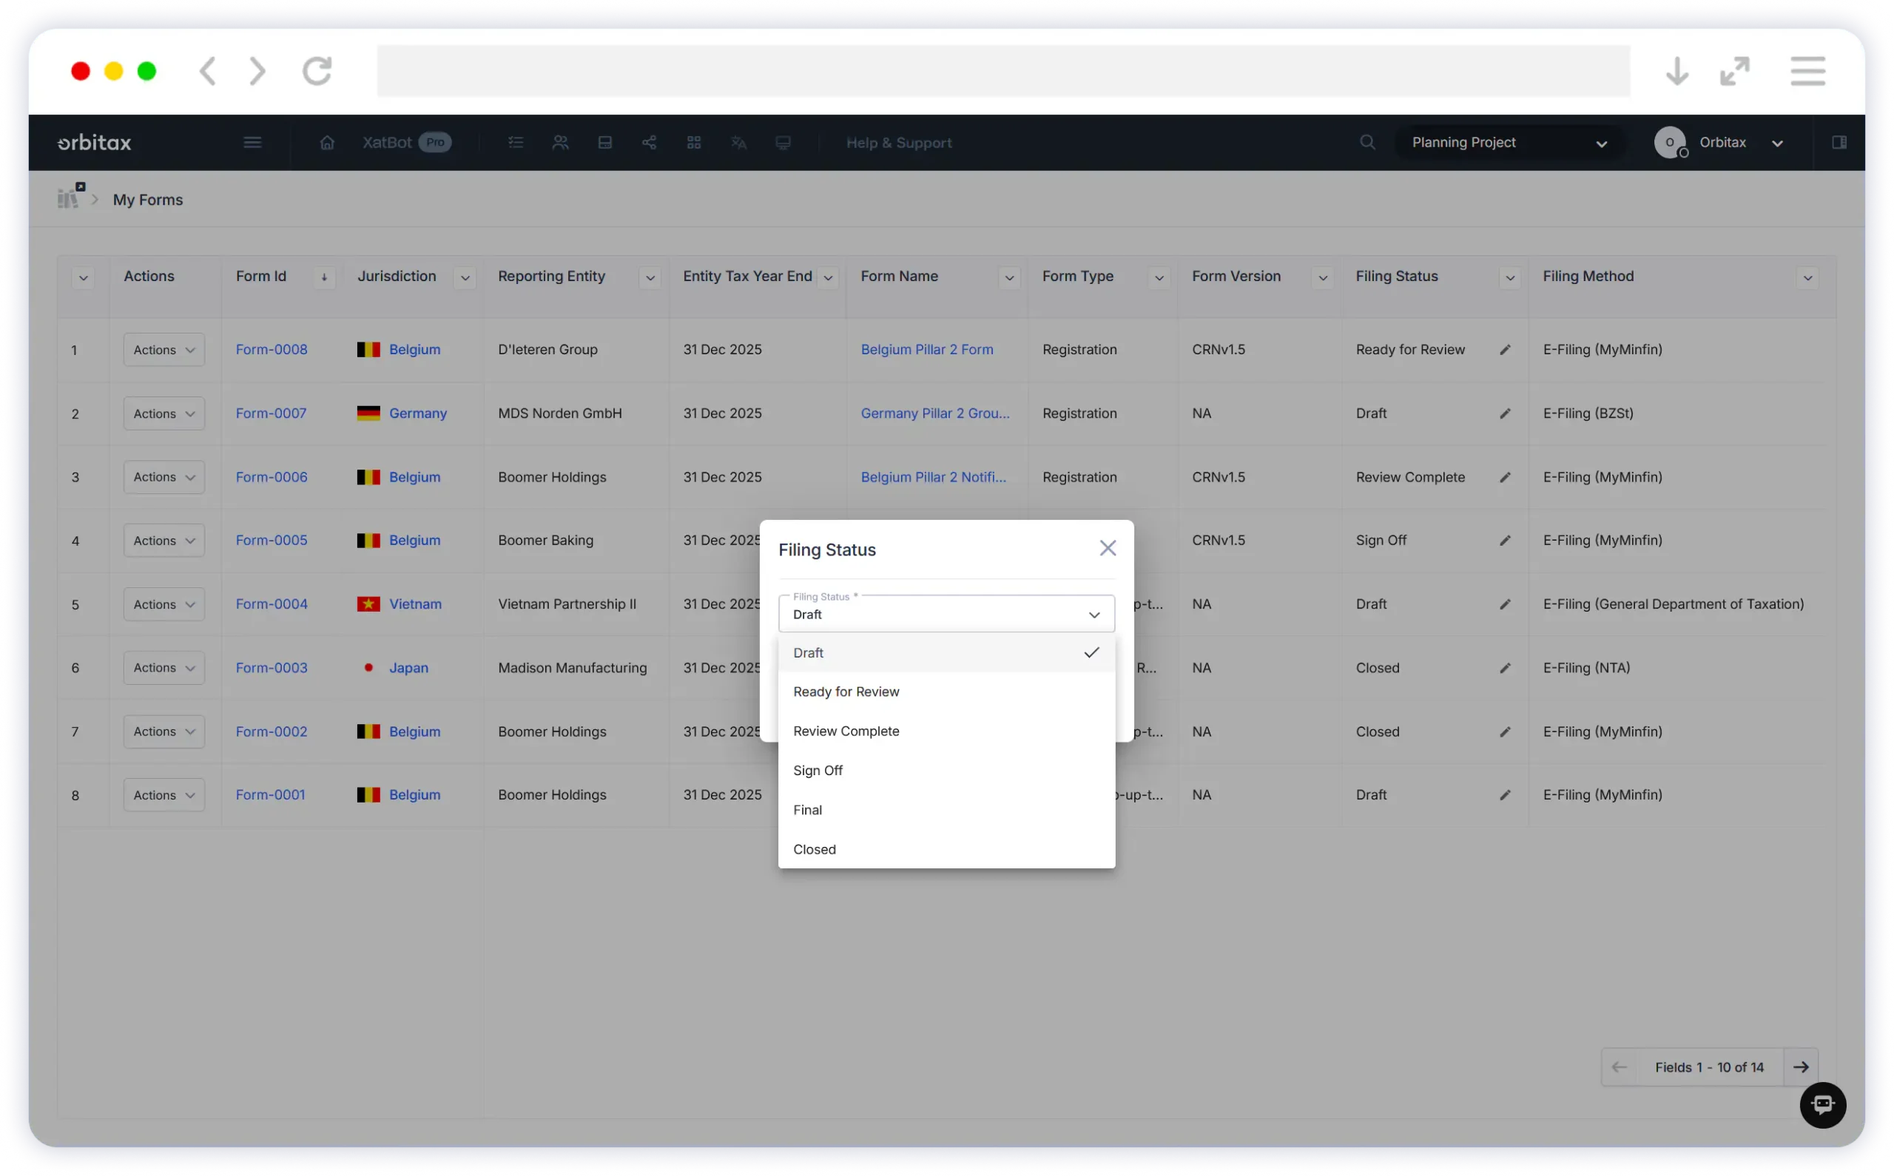The image size is (1894, 1176).
Task: Select Ready for Review option
Action: point(946,692)
